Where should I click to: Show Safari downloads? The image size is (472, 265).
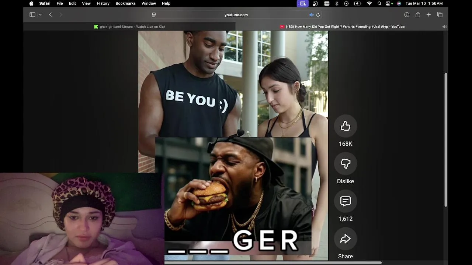pos(407,15)
